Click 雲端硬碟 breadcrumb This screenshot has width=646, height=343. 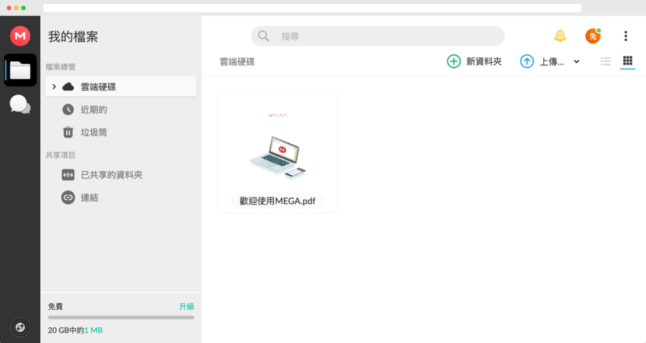click(237, 62)
